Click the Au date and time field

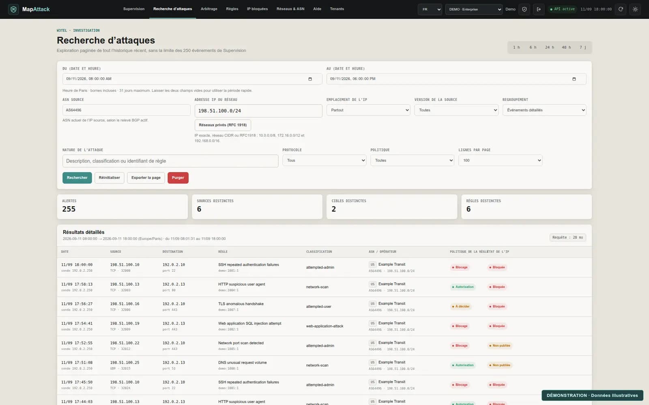[456, 79]
